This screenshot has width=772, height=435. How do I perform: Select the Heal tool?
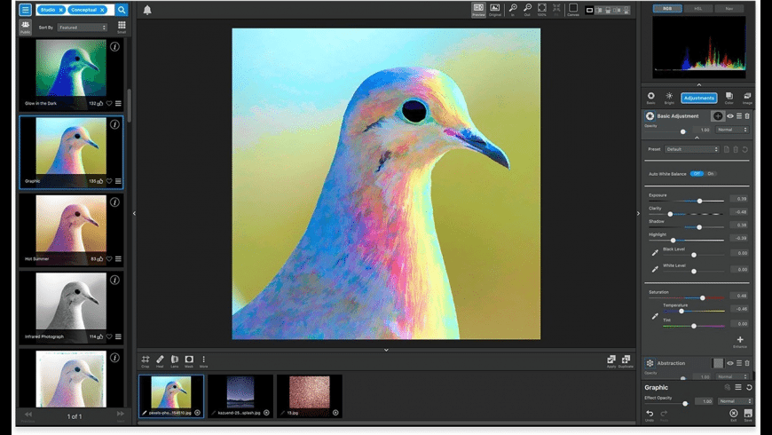(x=160, y=361)
